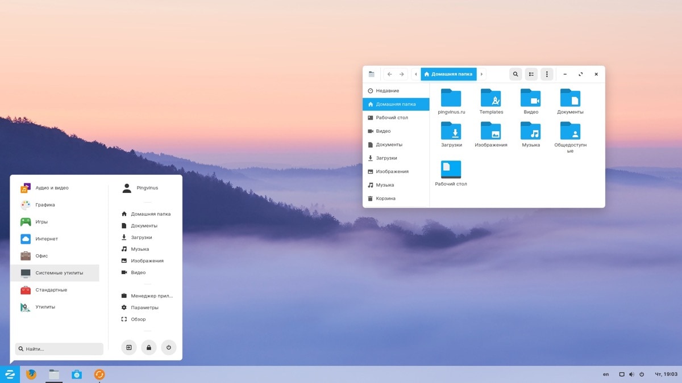Click the file manager icon in header

pos(372,74)
